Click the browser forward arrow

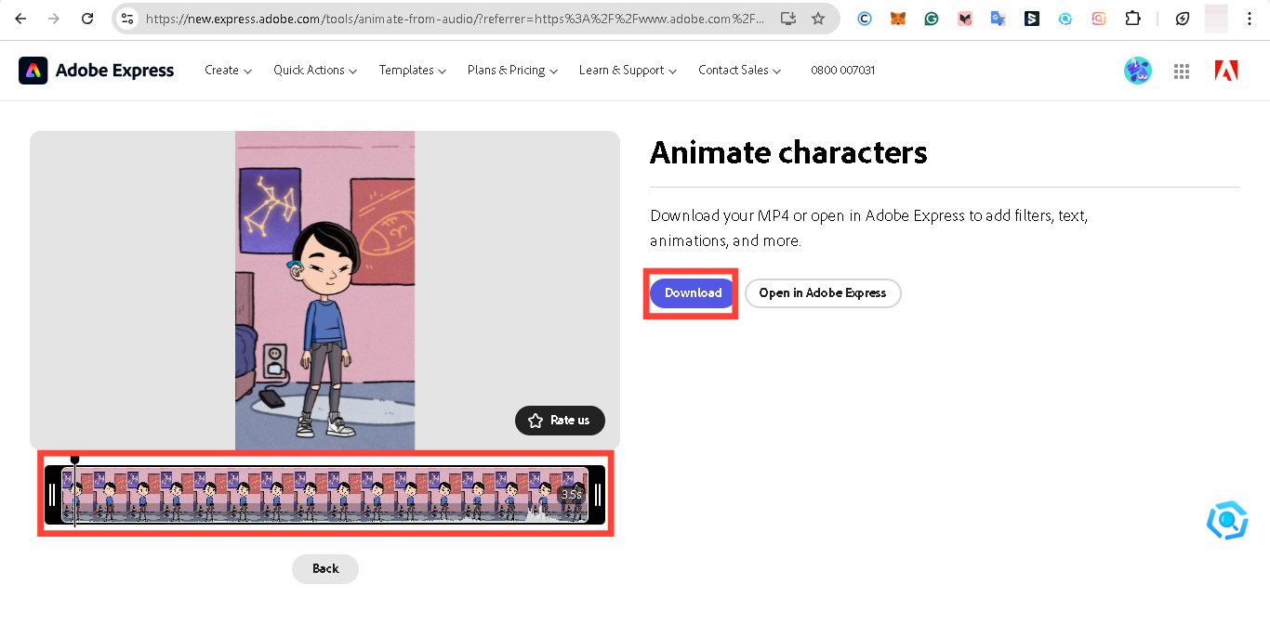click(54, 19)
